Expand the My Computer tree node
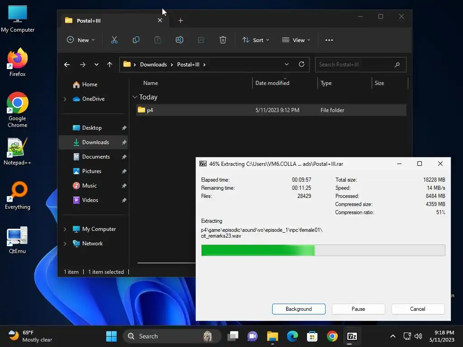The width and height of the screenshot is (463, 347). coord(65,229)
